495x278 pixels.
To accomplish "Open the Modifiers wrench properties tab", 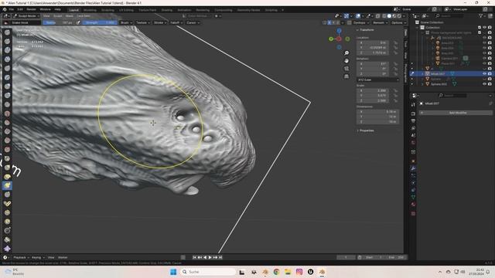I will click(x=413, y=168).
